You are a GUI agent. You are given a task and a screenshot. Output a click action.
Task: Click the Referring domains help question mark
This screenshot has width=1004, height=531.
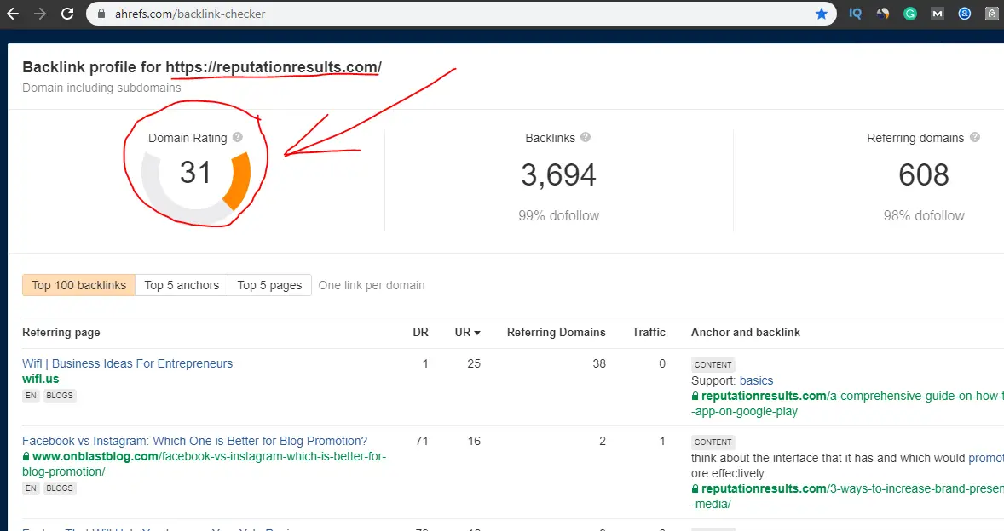(x=974, y=137)
